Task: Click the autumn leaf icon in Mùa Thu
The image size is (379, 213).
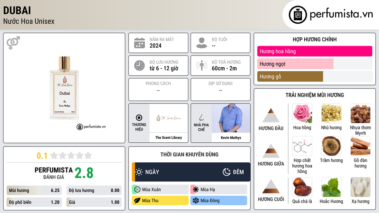Action: pos(137,200)
